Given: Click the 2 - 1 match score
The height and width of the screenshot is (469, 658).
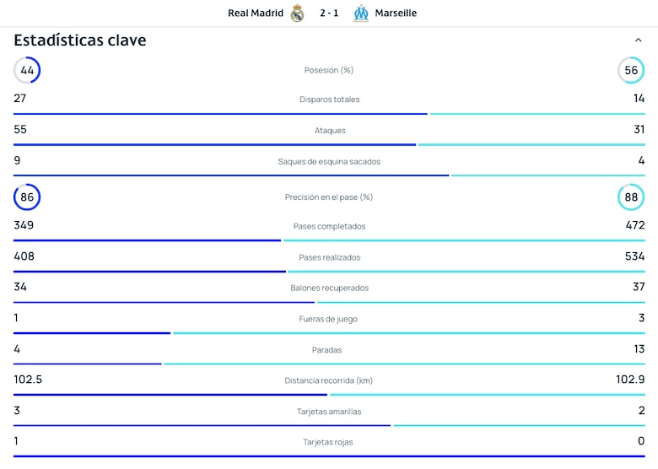Looking at the screenshot, I should click(329, 13).
